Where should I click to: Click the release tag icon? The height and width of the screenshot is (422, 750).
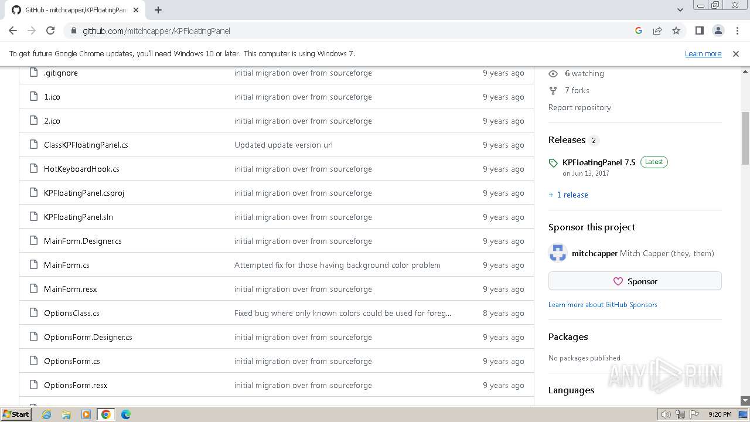[553, 163]
